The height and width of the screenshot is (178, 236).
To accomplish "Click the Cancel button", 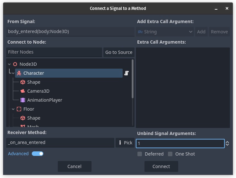I will pos(74,166).
